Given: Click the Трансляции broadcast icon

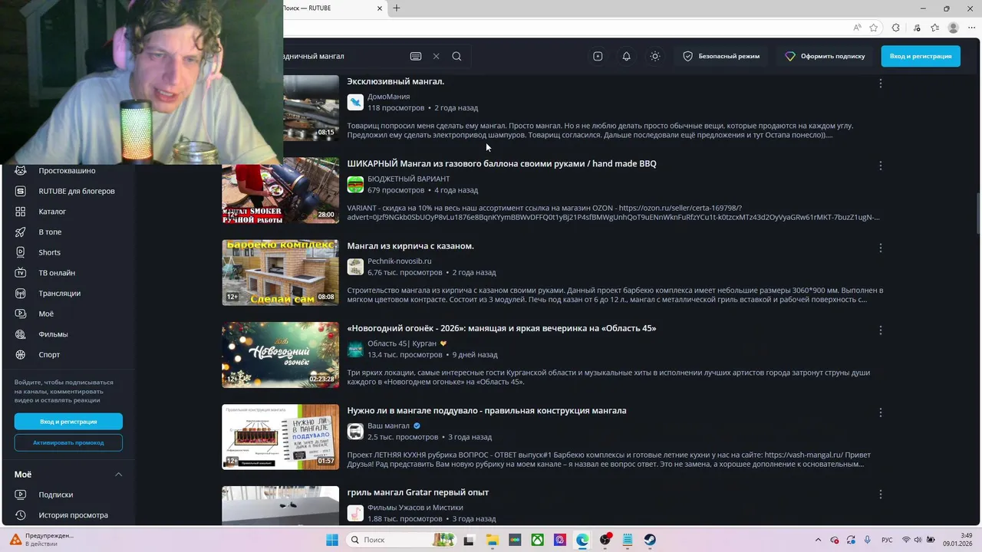Looking at the screenshot, I should 21,293.
